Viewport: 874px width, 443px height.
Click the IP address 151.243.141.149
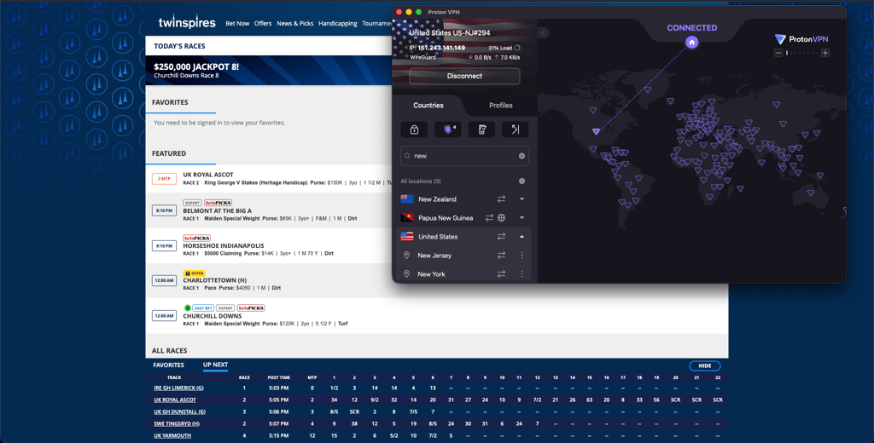coord(441,48)
